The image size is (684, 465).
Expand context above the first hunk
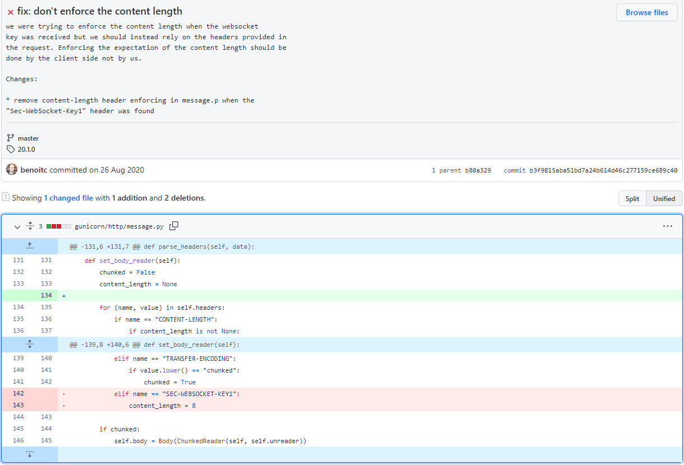(x=29, y=247)
